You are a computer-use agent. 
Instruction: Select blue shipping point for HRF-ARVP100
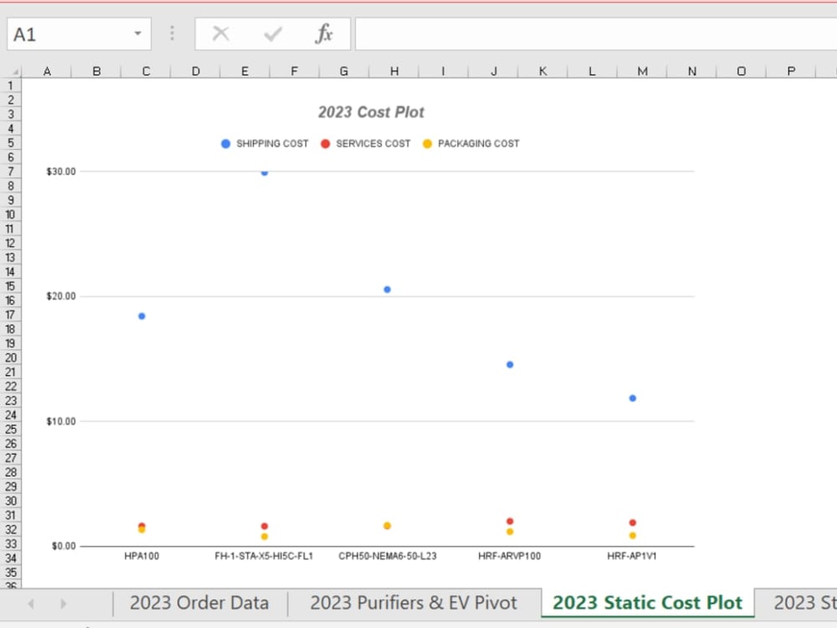coord(510,365)
